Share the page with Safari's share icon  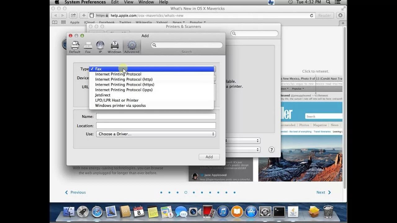tap(73, 15)
